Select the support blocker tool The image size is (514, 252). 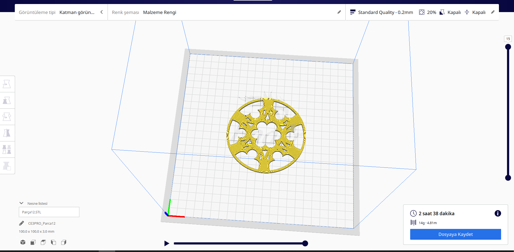click(7, 166)
